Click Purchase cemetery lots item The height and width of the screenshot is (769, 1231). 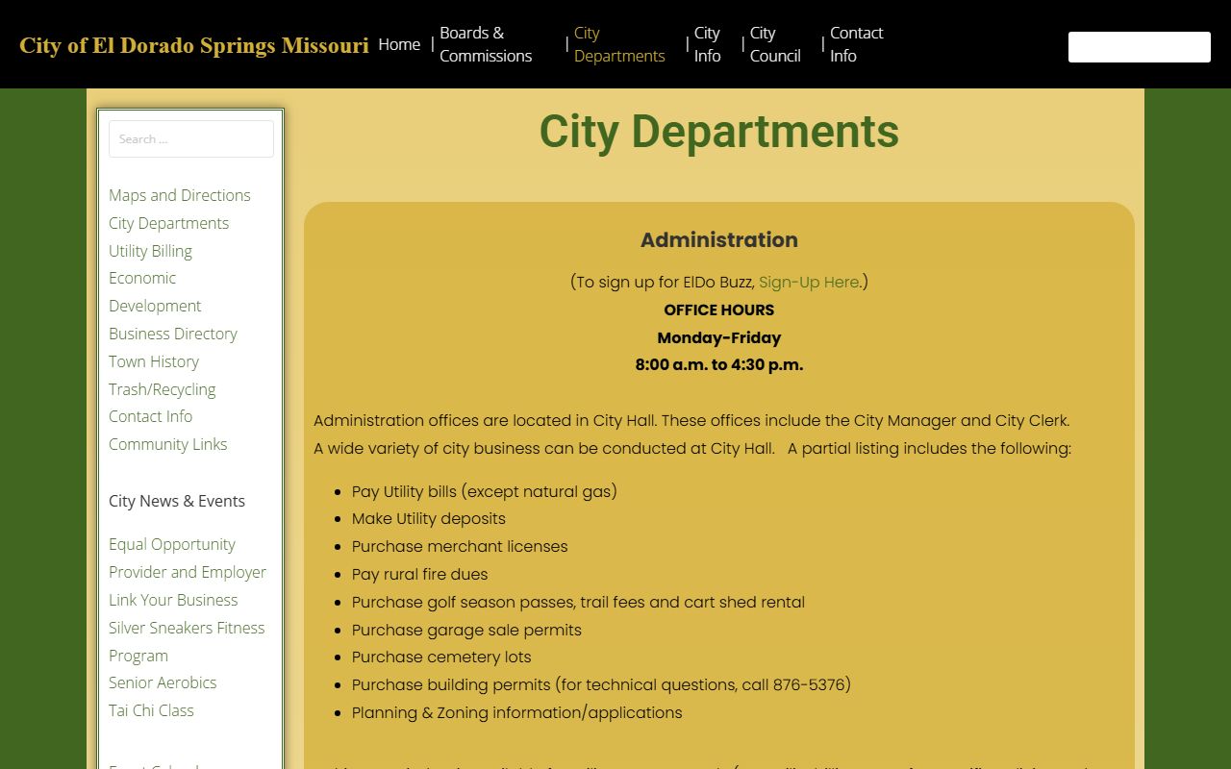pyautogui.click(x=441, y=657)
